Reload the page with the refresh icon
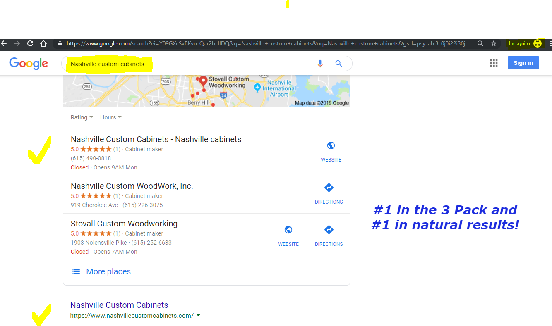This screenshot has width=552, height=326. point(30,43)
